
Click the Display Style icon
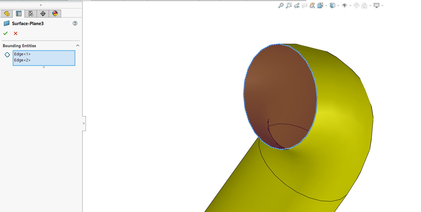(x=332, y=5)
